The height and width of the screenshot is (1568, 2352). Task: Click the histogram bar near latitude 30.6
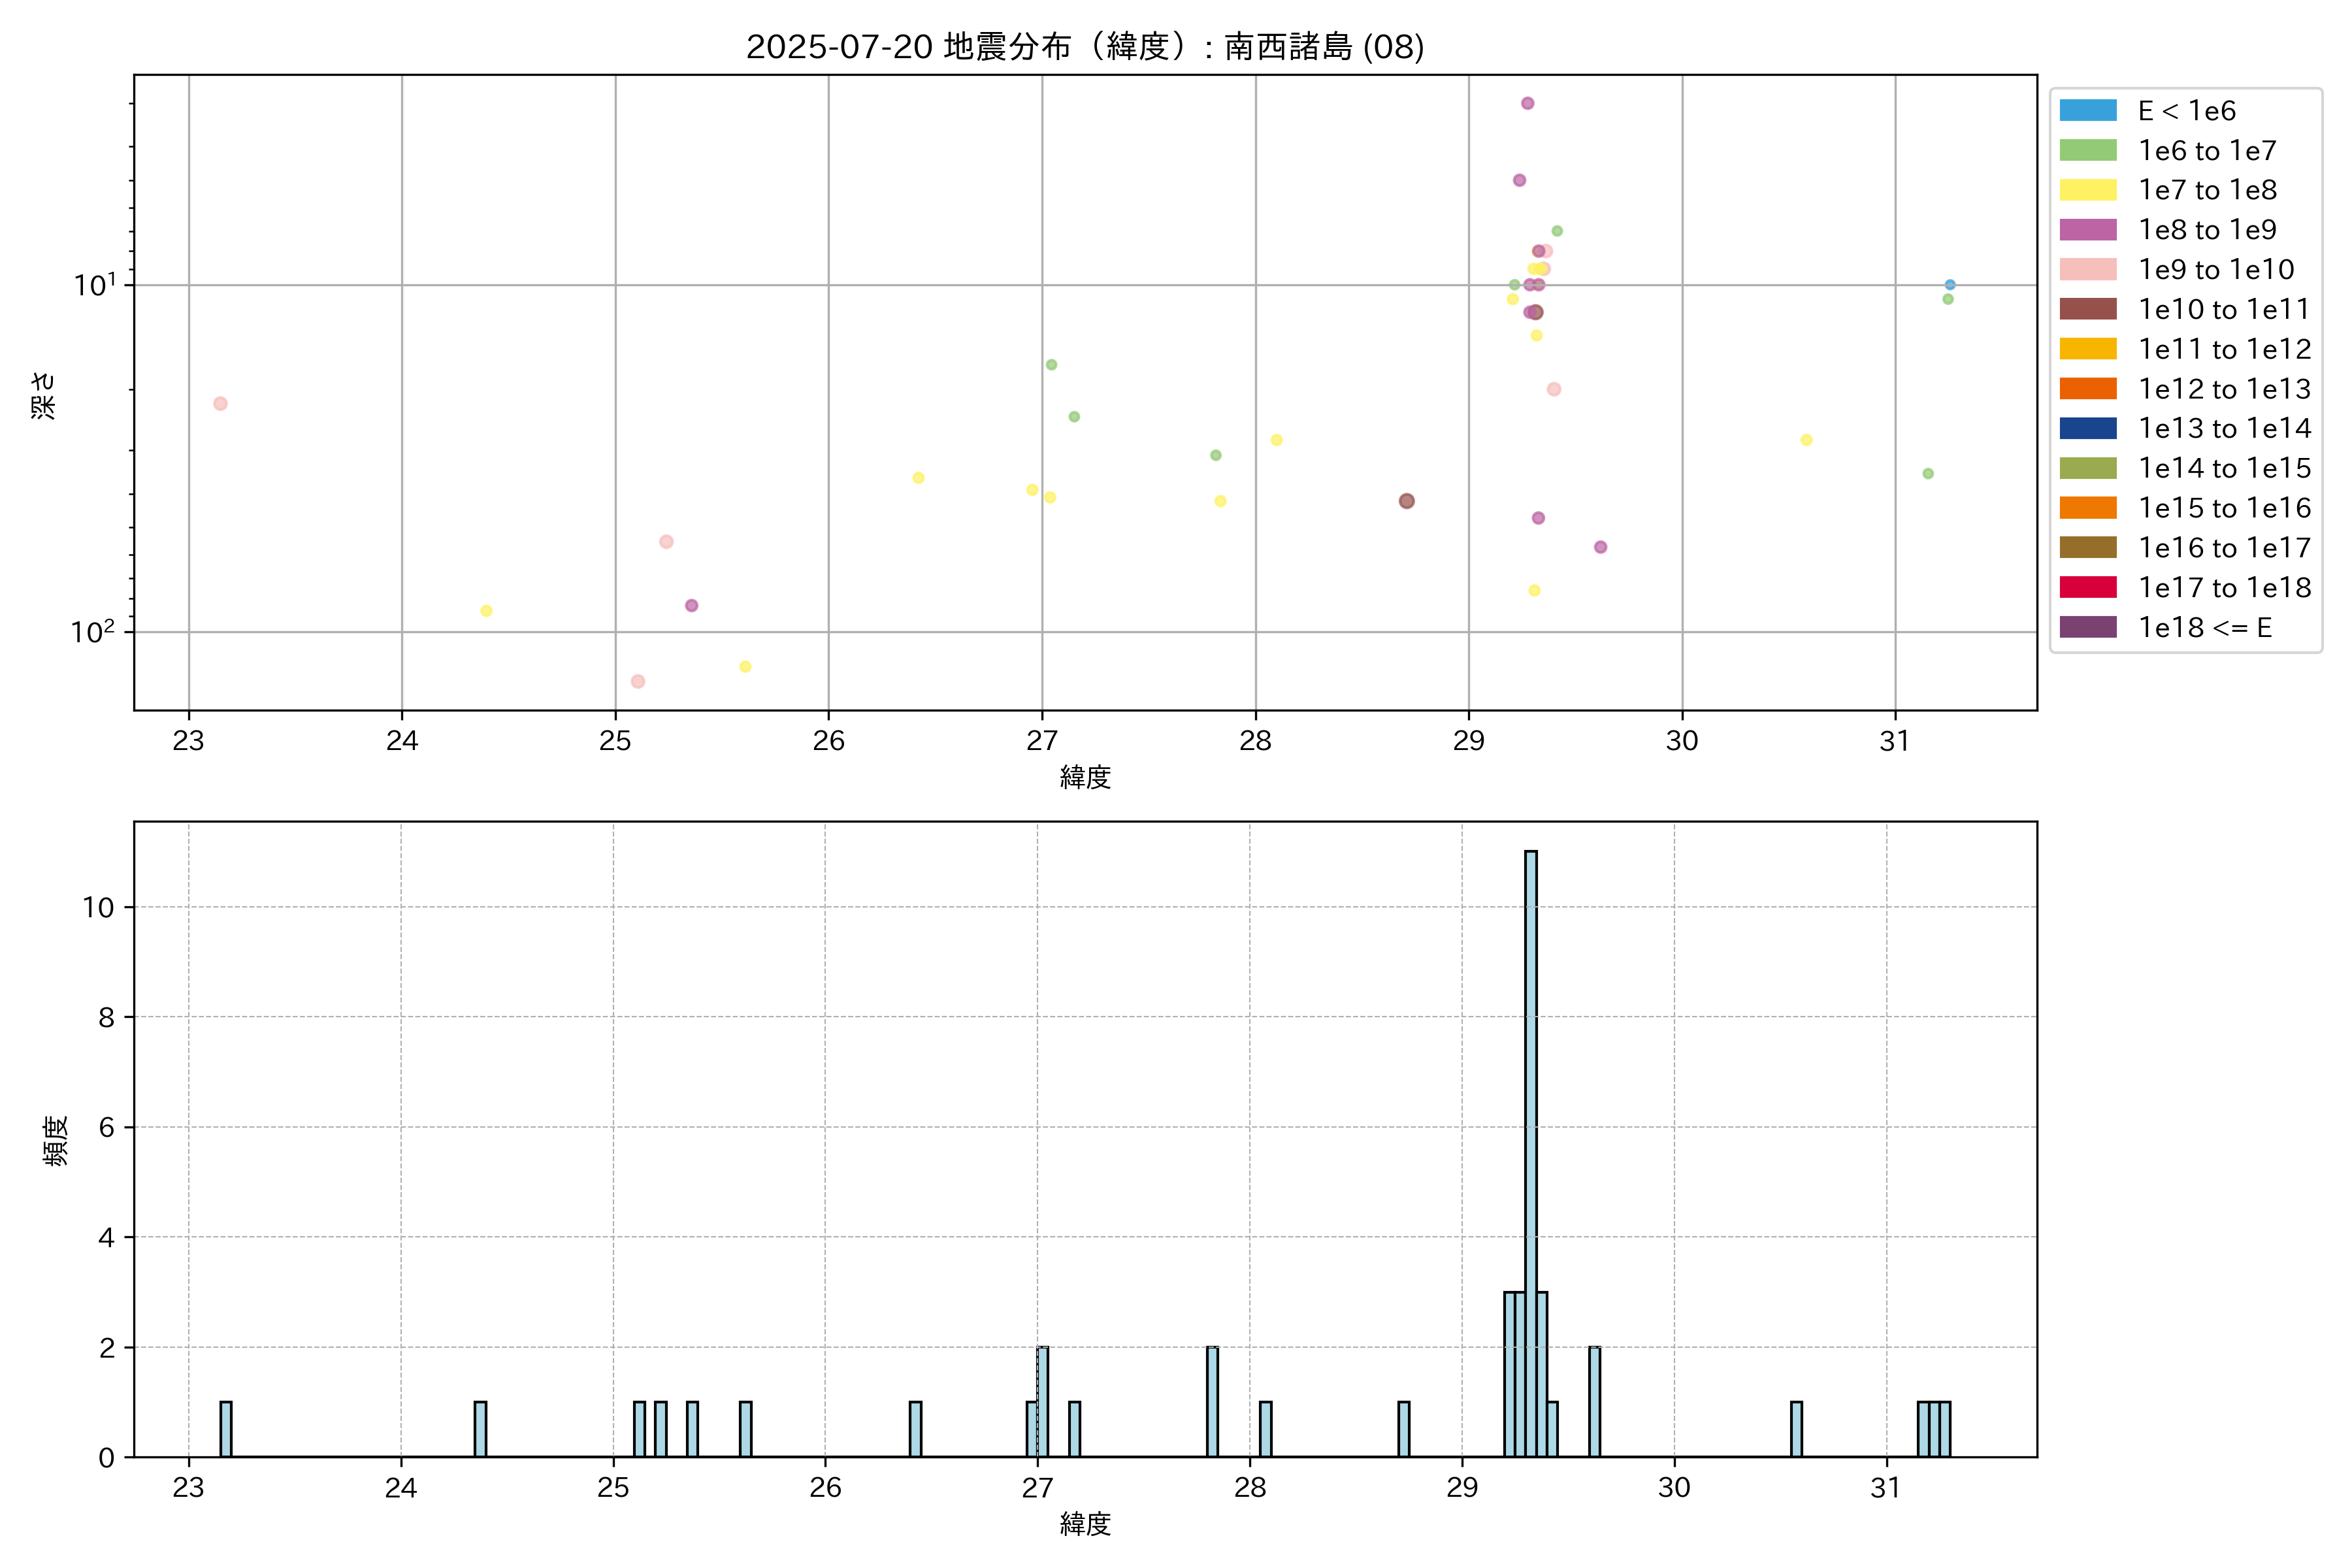pyautogui.click(x=1796, y=1429)
